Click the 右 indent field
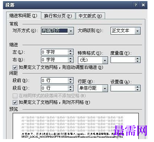Viewport: 154px width, 142px height. tap(55, 60)
